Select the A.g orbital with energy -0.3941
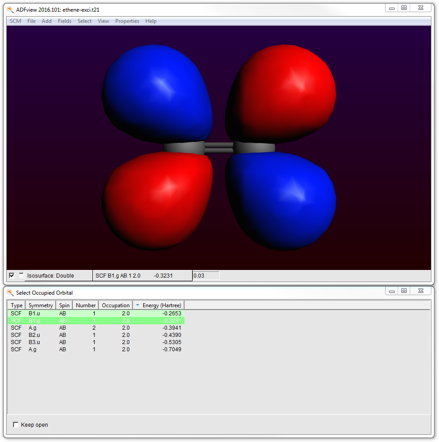This screenshot has height=442, width=439. tap(96, 328)
